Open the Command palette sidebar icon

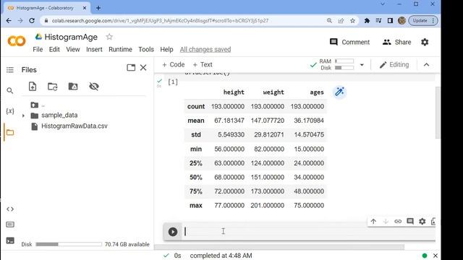pyautogui.click(x=10, y=225)
